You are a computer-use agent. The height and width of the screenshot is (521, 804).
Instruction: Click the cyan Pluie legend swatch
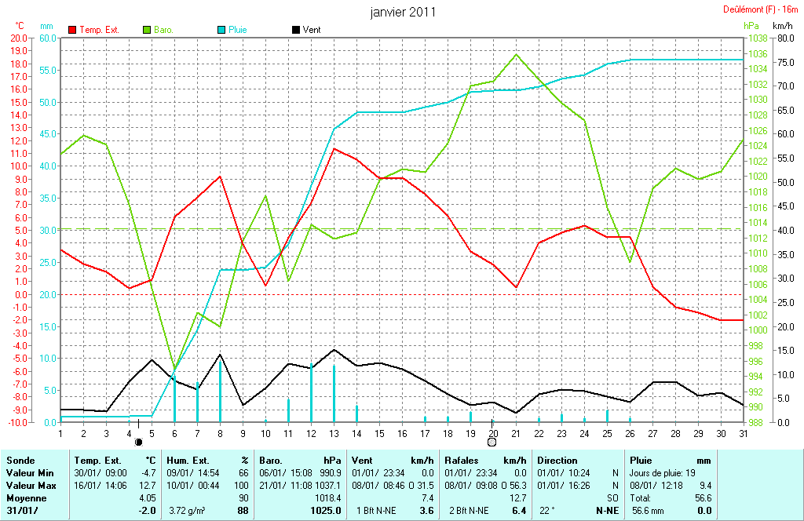point(221,30)
